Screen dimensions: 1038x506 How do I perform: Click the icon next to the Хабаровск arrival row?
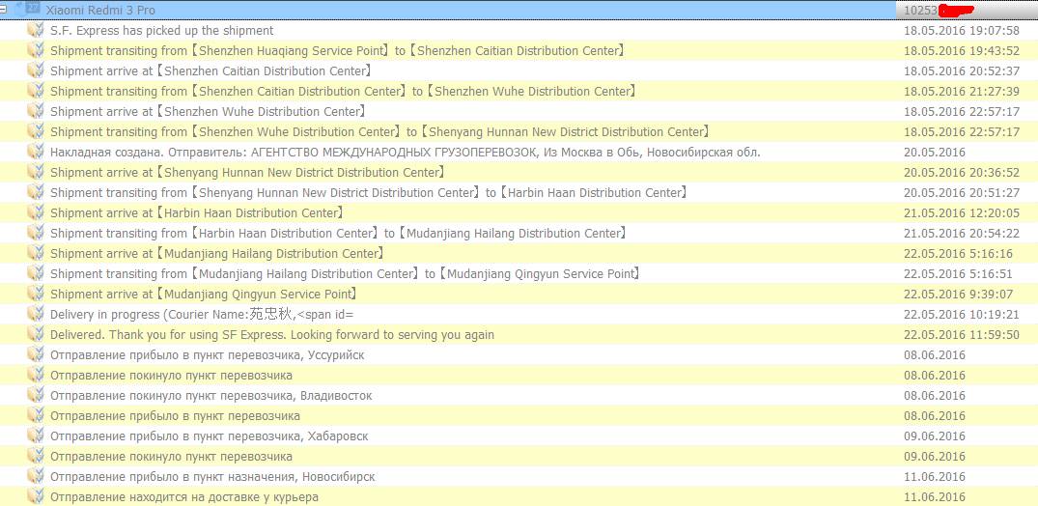click(36, 436)
